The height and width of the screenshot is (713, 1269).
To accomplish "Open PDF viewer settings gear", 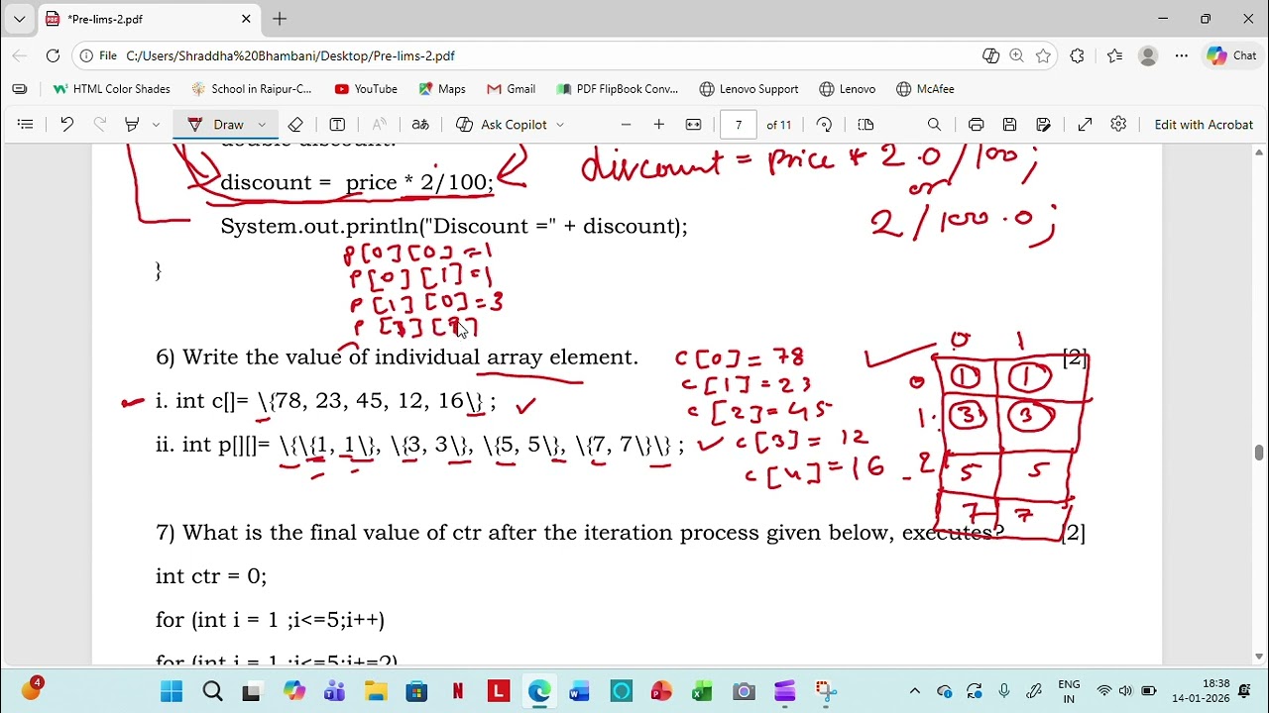I will 1119,125.
